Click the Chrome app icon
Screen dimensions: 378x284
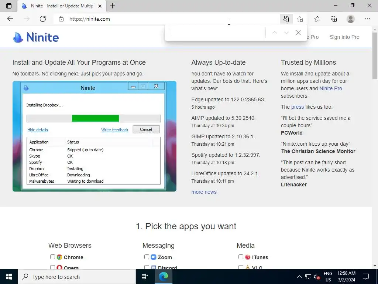point(59,257)
